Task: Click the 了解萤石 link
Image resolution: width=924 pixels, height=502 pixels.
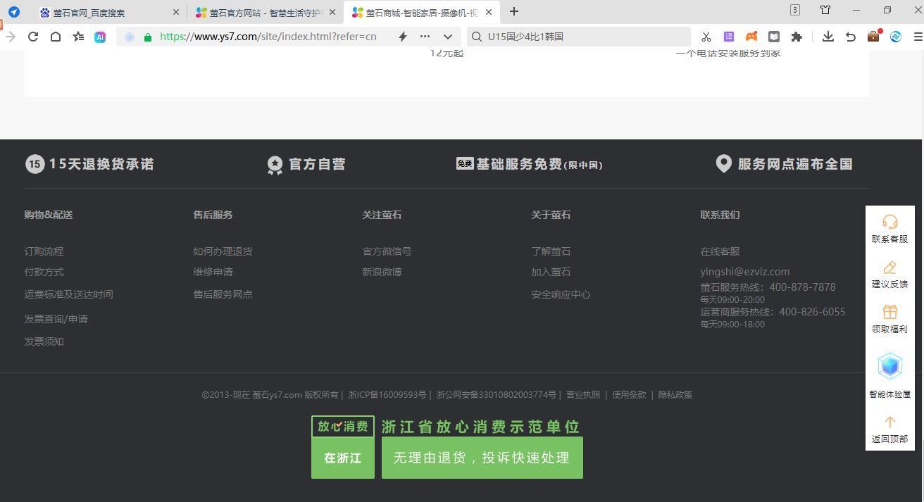Action: [x=551, y=251]
